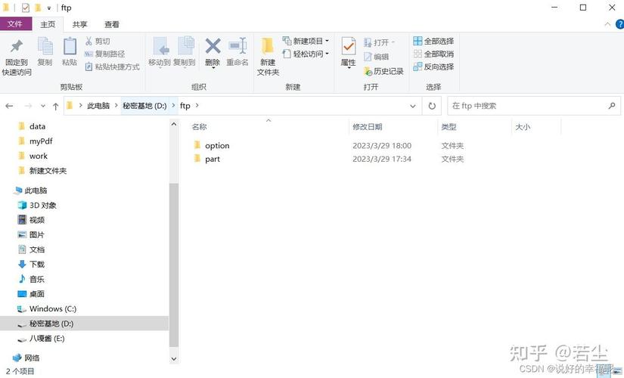
Task: Open 音乐 (Music) in navigation pane
Action: [x=37, y=279]
